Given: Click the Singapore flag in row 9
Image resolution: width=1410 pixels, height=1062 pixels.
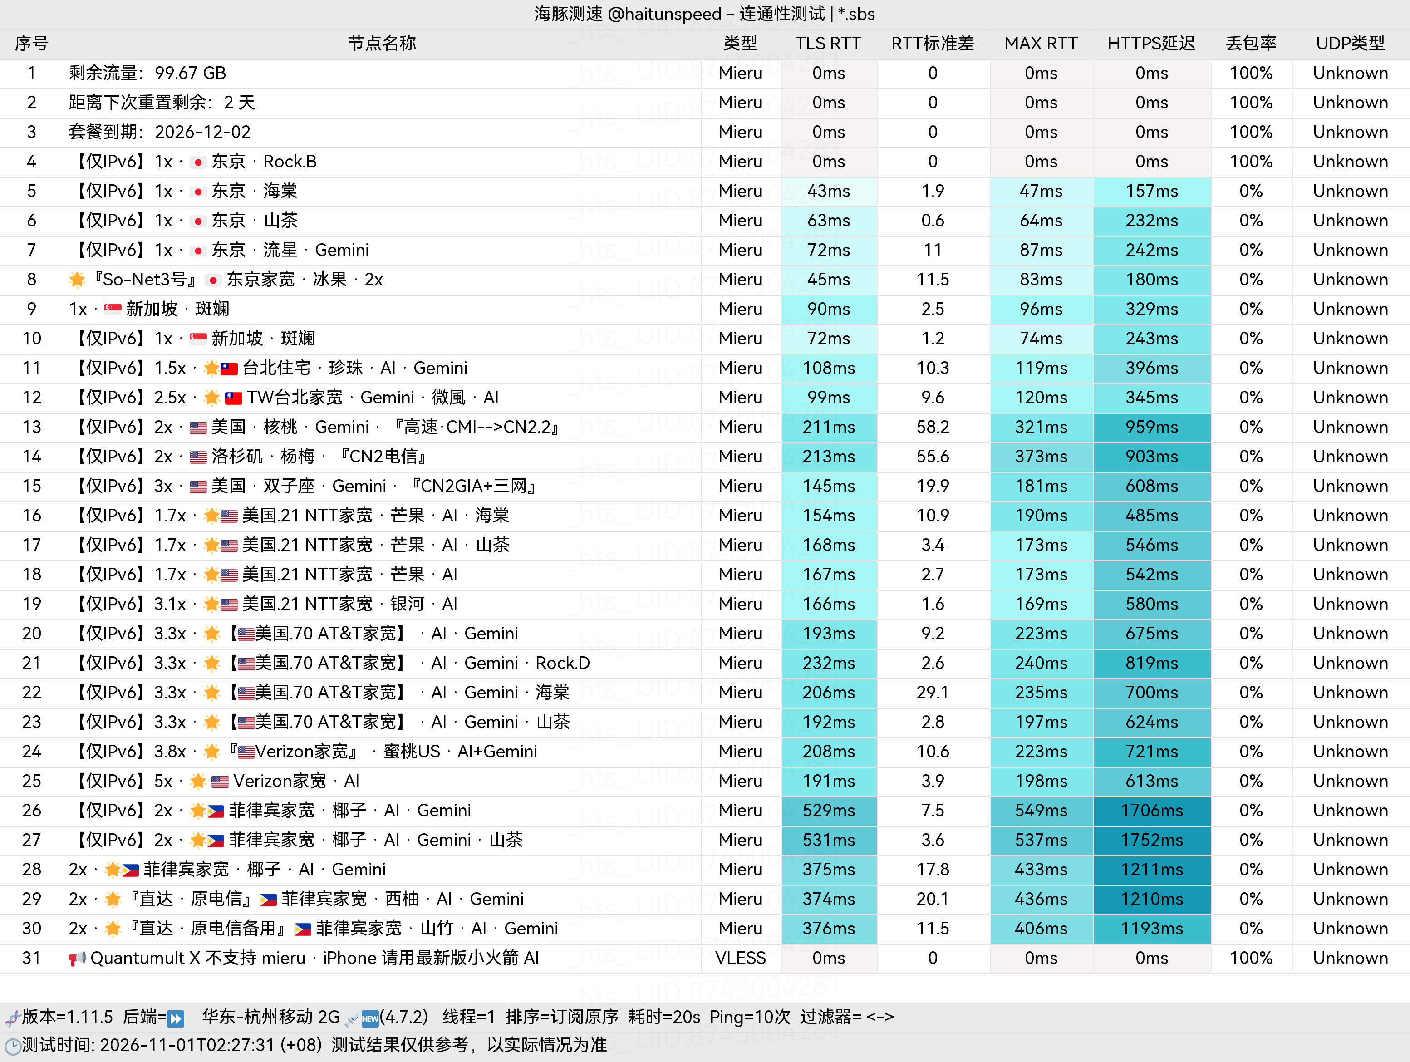Looking at the screenshot, I should click(x=113, y=310).
